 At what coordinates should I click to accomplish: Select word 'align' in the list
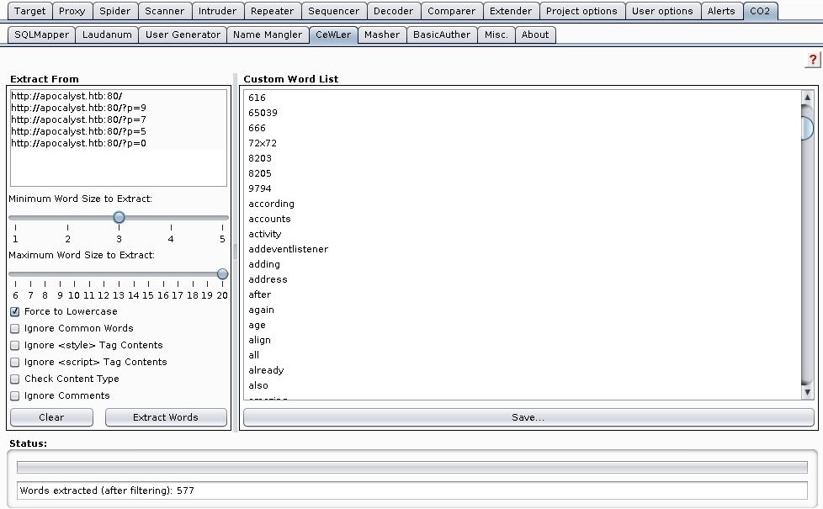pyautogui.click(x=260, y=340)
